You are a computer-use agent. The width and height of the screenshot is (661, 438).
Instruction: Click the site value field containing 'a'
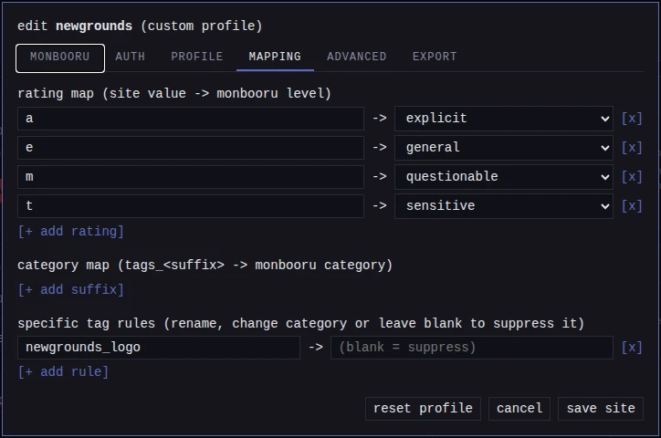pos(191,119)
